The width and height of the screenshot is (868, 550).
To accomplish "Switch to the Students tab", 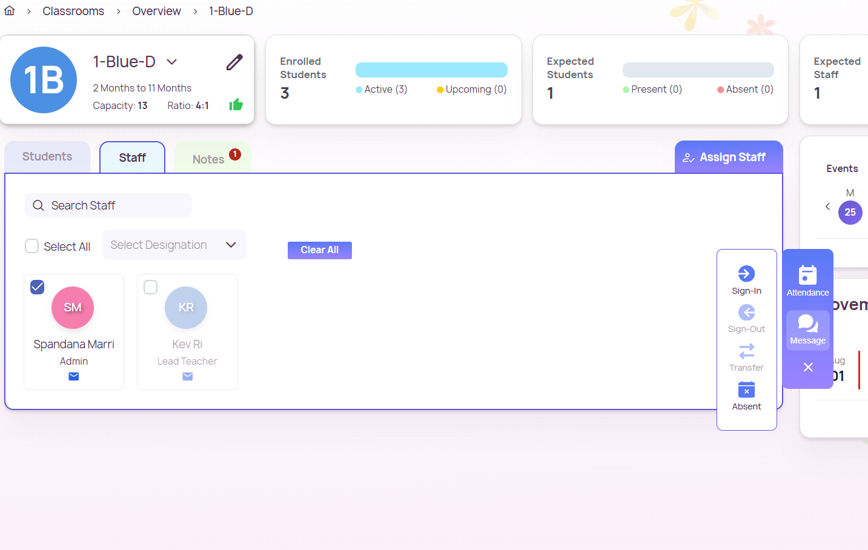I will click(x=47, y=157).
